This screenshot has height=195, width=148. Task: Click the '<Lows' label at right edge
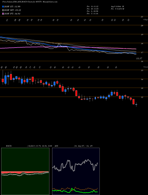[145, 67]
